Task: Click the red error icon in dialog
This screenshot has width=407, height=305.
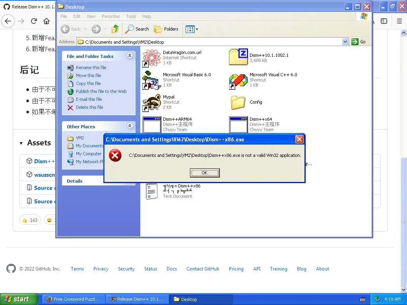Action: pyautogui.click(x=115, y=155)
